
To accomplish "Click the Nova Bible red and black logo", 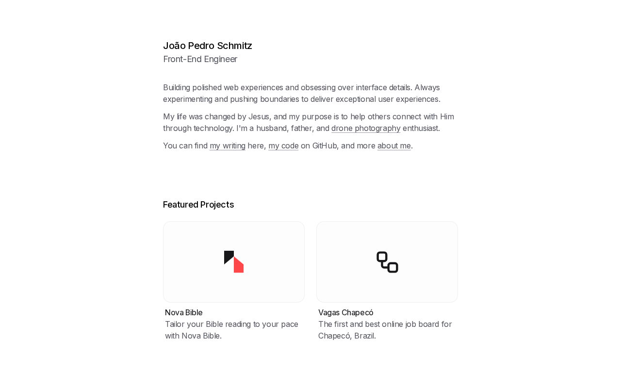I will [234, 262].
